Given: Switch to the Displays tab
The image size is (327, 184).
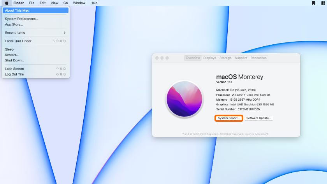Looking at the screenshot, I should 209,58.
